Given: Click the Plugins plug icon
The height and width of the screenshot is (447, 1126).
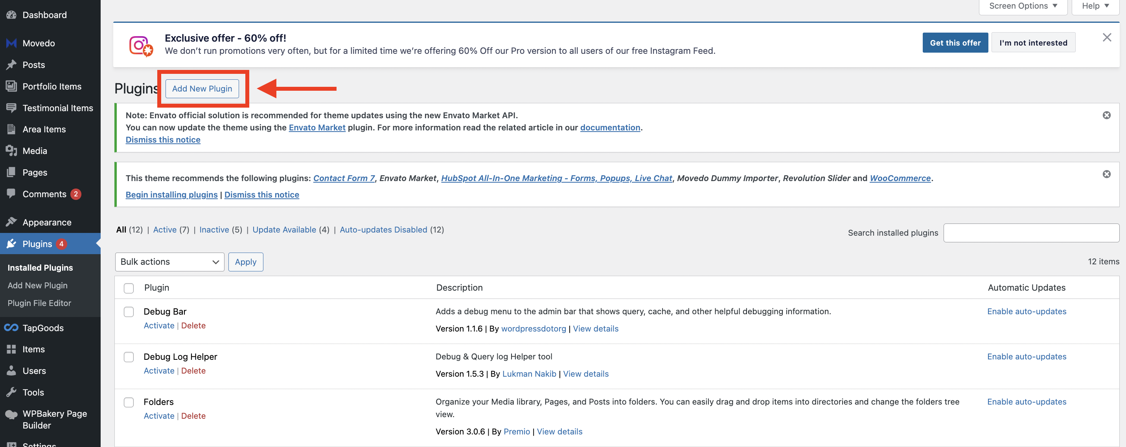Looking at the screenshot, I should coord(11,244).
